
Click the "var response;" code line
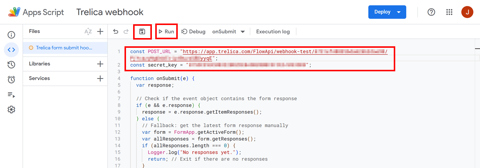click(x=155, y=85)
